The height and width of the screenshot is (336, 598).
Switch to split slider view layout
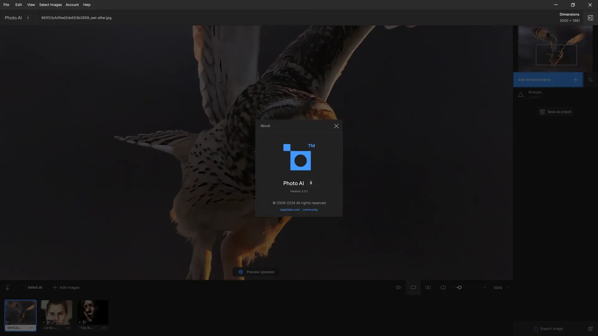(443, 287)
